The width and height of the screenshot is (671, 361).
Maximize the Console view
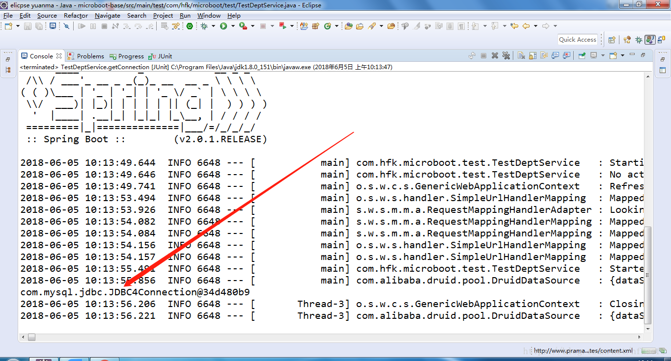[643, 55]
